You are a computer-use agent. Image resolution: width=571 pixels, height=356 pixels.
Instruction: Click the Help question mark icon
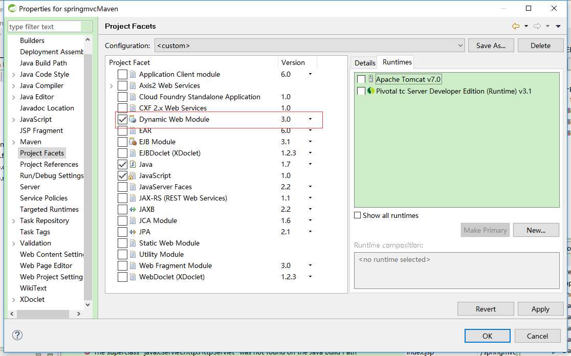point(17,335)
